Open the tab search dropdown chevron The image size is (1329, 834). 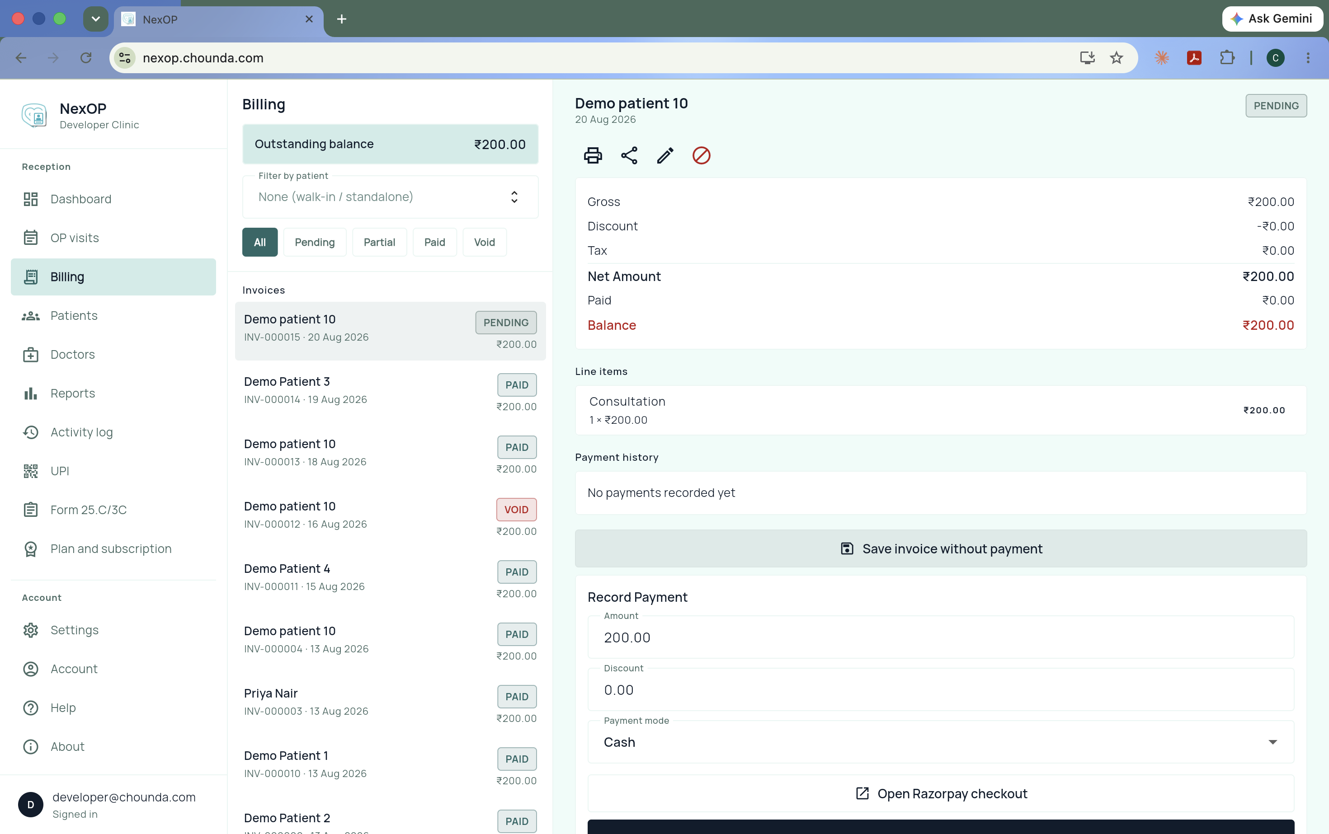(95, 19)
